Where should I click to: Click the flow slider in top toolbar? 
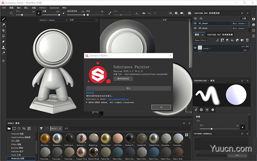[51, 15]
